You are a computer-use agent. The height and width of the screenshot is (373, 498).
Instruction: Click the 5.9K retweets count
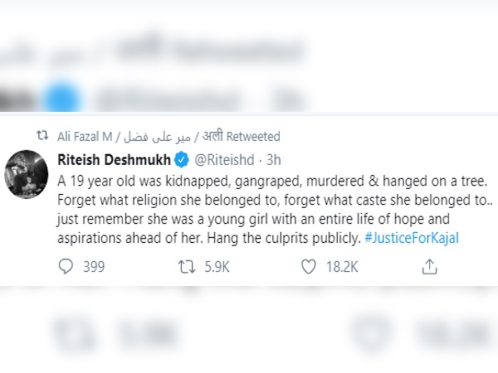tap(217, 266)
